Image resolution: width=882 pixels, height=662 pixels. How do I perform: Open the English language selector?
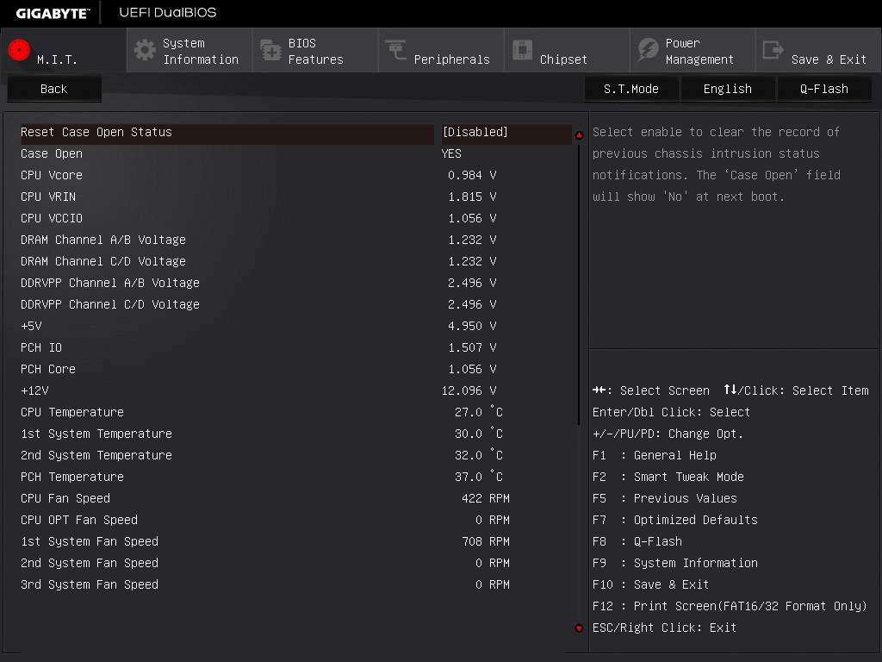[x=727, y=89]
